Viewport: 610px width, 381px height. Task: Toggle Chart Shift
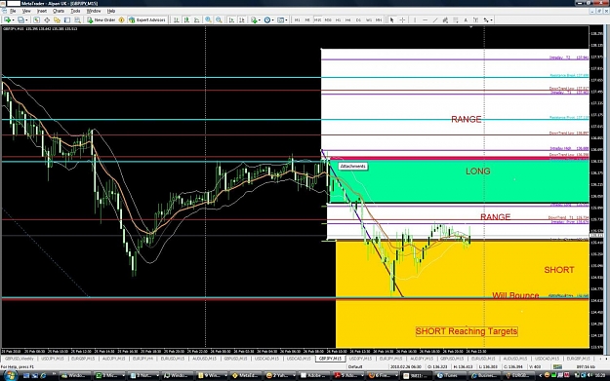(242, 19)
